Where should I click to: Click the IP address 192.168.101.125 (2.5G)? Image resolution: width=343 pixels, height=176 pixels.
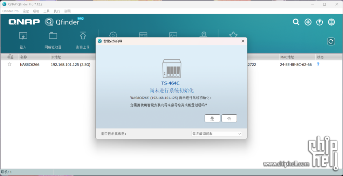(x=70, y=65)
